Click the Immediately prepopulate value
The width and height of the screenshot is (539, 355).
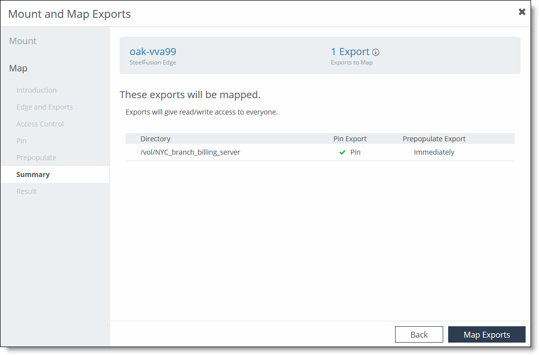tap(434, 152)
